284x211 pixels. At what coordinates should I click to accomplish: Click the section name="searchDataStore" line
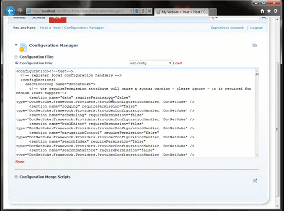(92, 150)
